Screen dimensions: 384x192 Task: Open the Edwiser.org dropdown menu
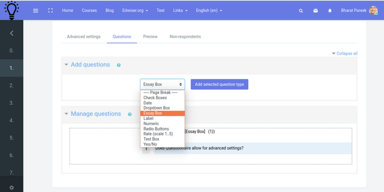[x=135, y=10]
